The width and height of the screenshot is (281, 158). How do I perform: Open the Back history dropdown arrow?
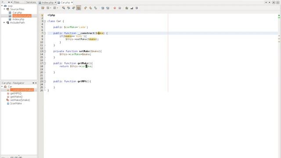point(50,8)
